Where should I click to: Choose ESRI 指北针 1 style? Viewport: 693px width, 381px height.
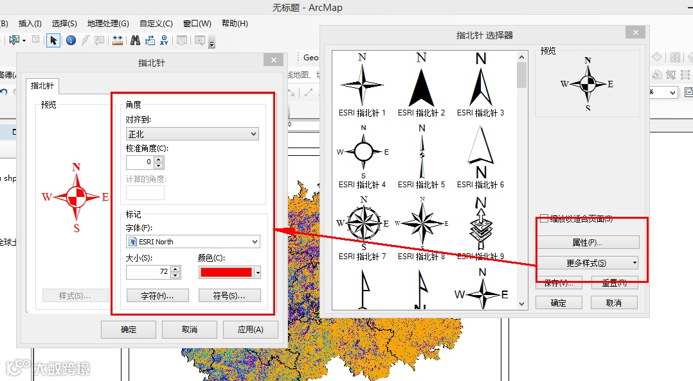click(362, 85)
